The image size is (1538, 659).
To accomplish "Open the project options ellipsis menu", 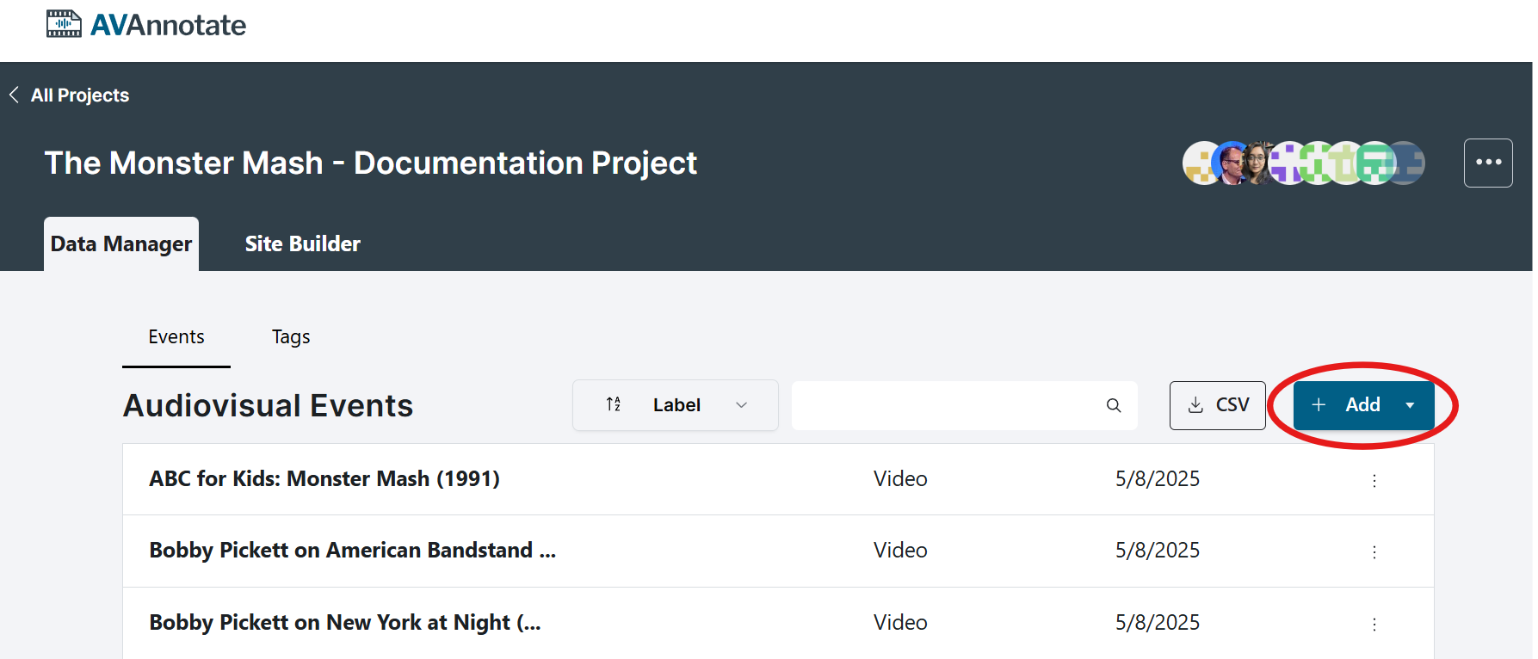I will click(1488, 163).
